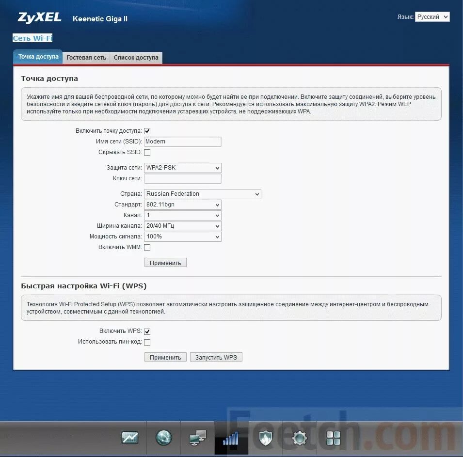The width and height of the screenshot is (463, 457).
Task: Click the Использовать пин-код label
Action: [110, 342]
